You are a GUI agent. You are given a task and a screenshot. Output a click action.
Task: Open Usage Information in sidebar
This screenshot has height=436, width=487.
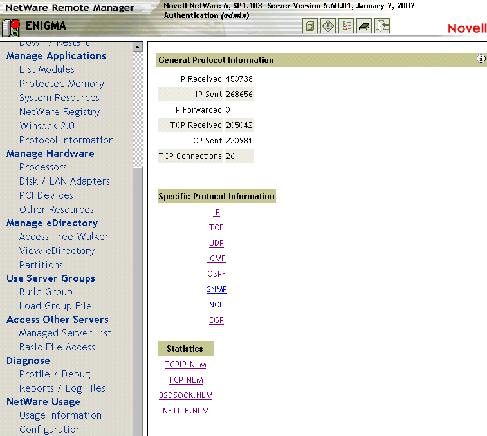(x=60, y=415)
